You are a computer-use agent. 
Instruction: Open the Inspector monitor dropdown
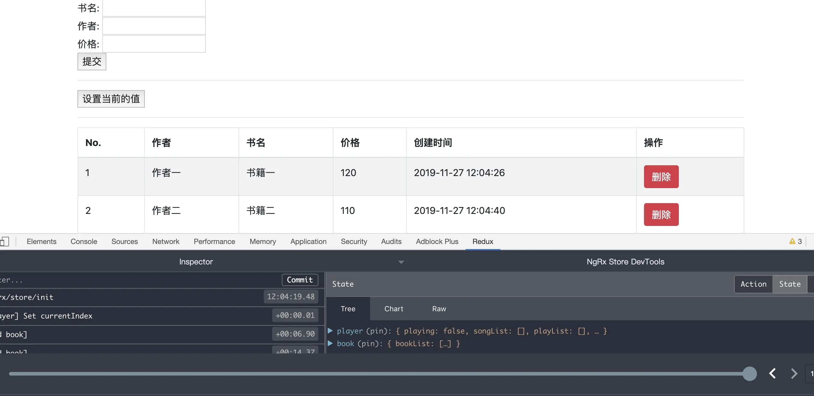[401, 262]
